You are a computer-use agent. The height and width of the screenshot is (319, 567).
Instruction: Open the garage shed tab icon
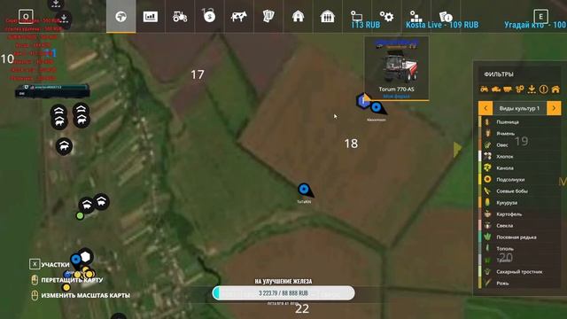click(298, 17)
